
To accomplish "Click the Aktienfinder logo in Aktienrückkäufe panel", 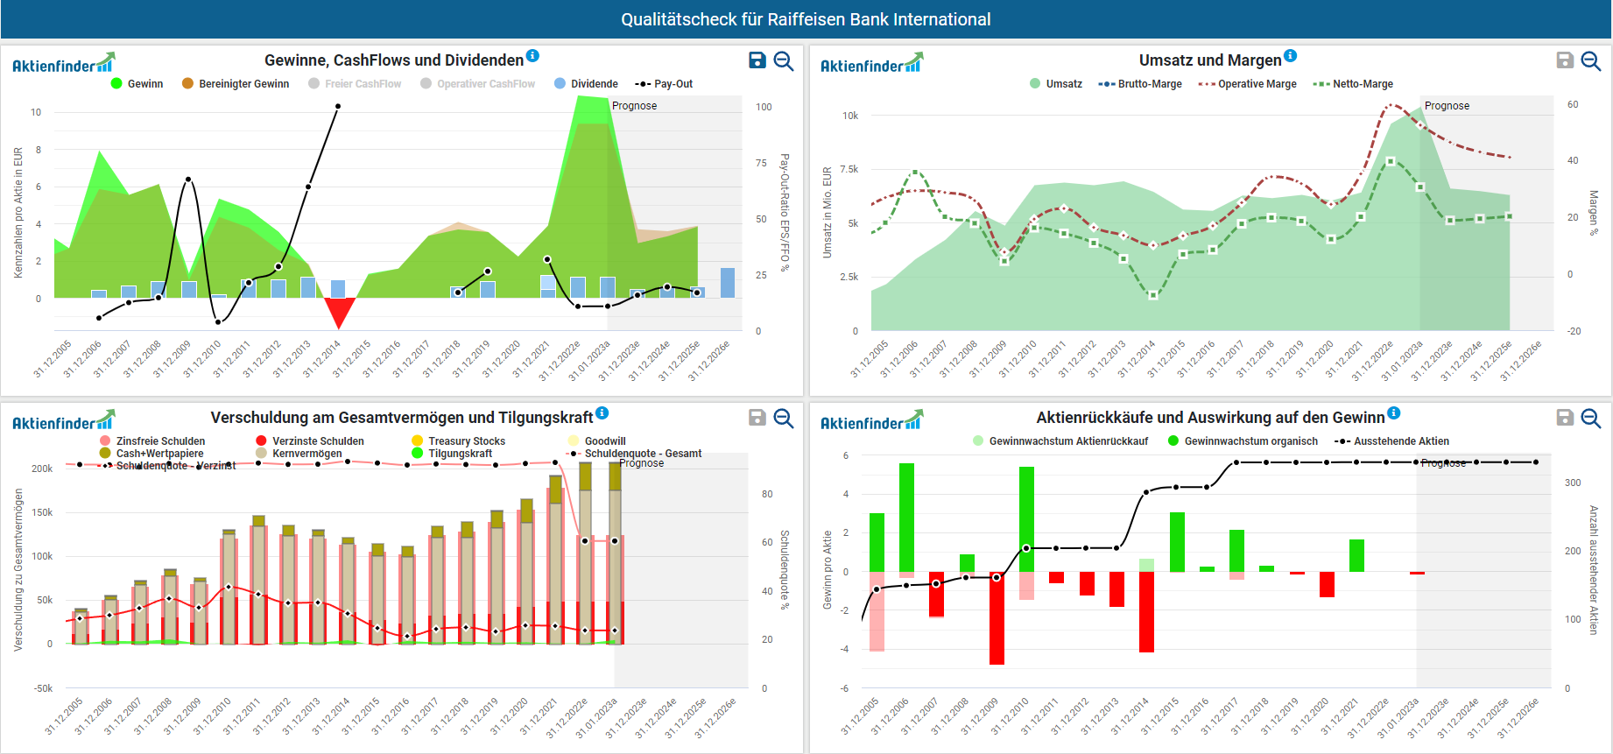I will point(871,421).
